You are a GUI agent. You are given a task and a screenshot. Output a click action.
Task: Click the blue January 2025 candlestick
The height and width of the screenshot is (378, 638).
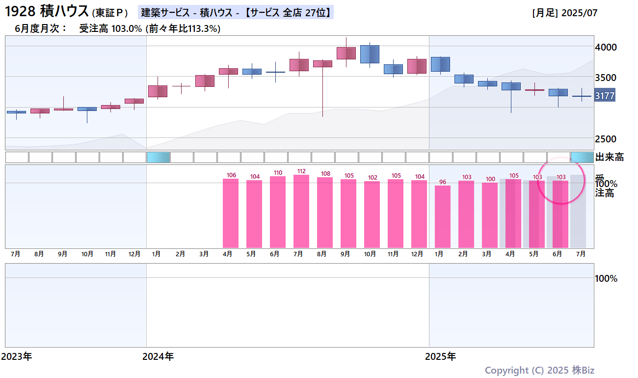point(440,64)
